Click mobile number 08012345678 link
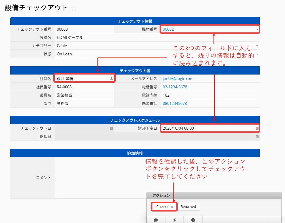This screenshot has height=223, width=285. pos(175,103)
